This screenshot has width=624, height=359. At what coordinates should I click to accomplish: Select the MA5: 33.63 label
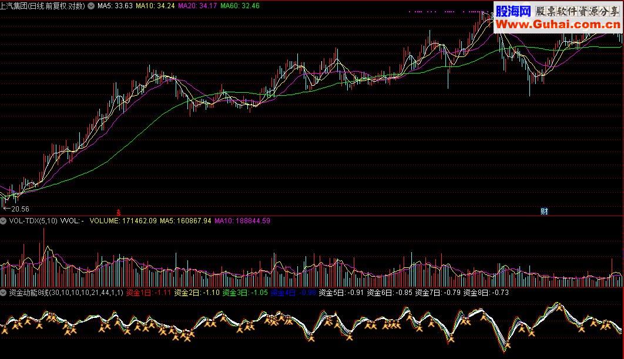tap(115, 6)
